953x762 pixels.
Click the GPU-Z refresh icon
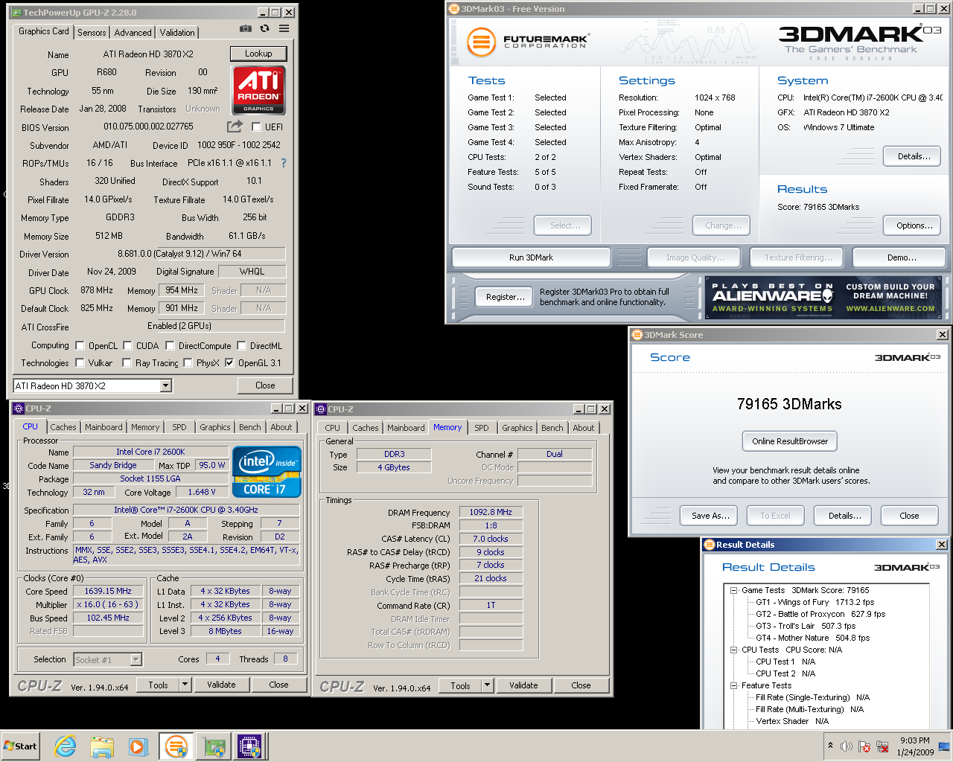(x=264, y=28)
